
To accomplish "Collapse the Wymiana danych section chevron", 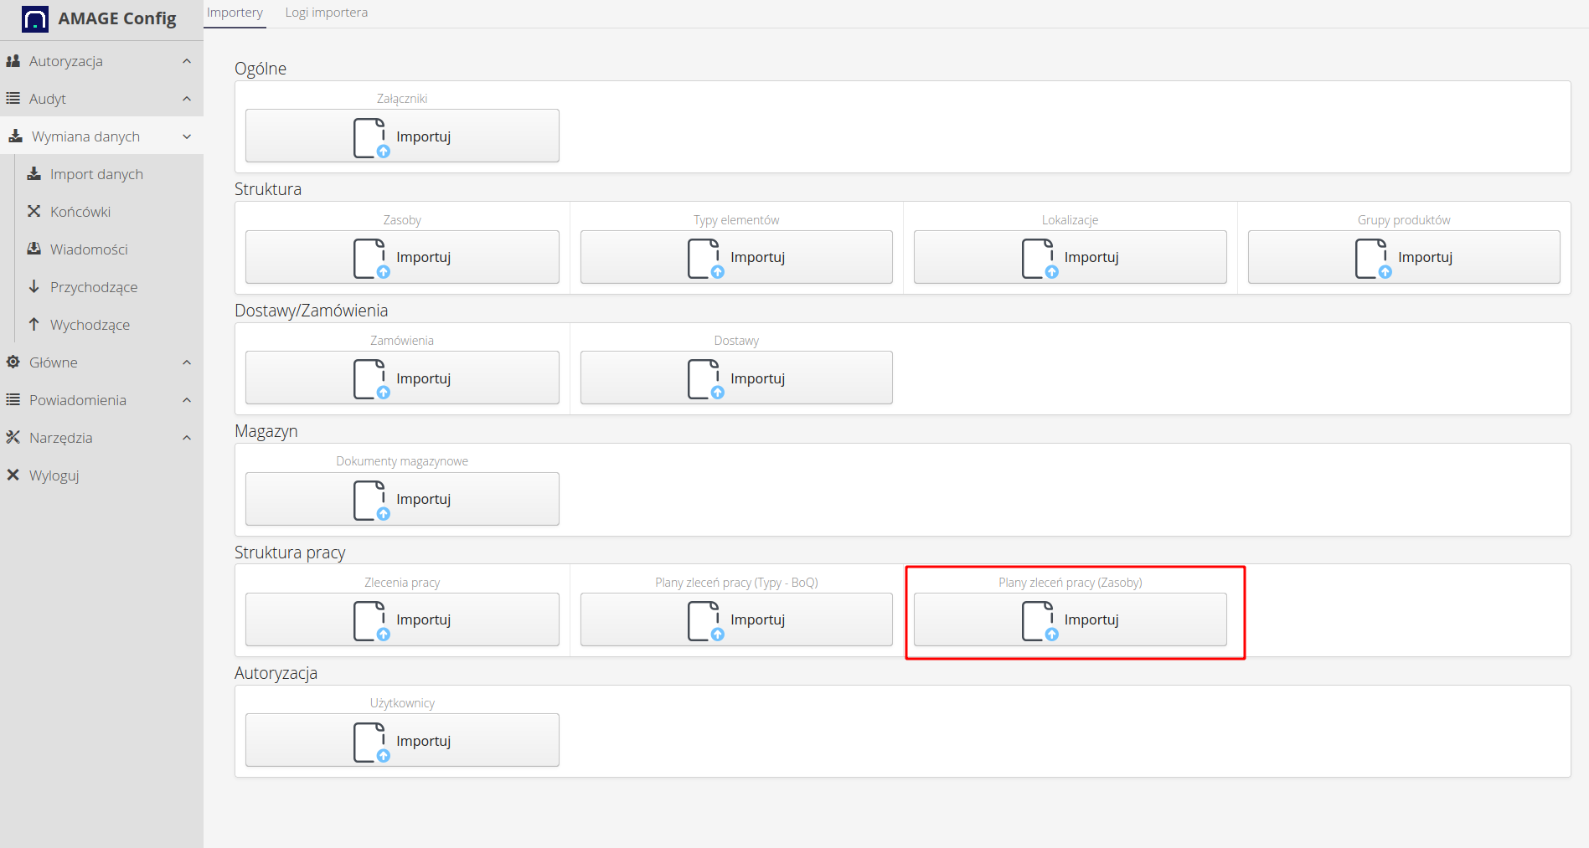I will (x=187, y=136).
